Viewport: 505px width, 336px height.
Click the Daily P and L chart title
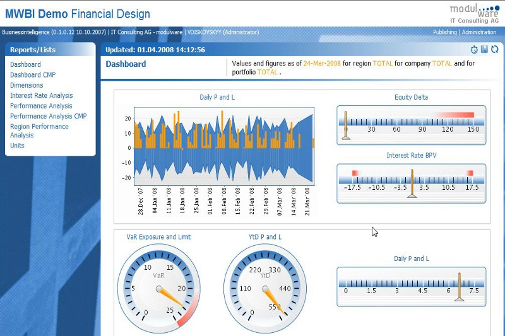217,97
